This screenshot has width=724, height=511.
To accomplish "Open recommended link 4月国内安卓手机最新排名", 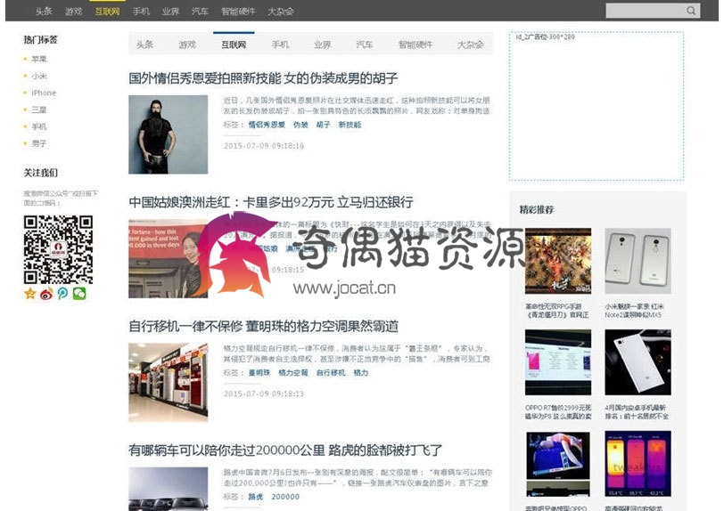I will [637, 412].
